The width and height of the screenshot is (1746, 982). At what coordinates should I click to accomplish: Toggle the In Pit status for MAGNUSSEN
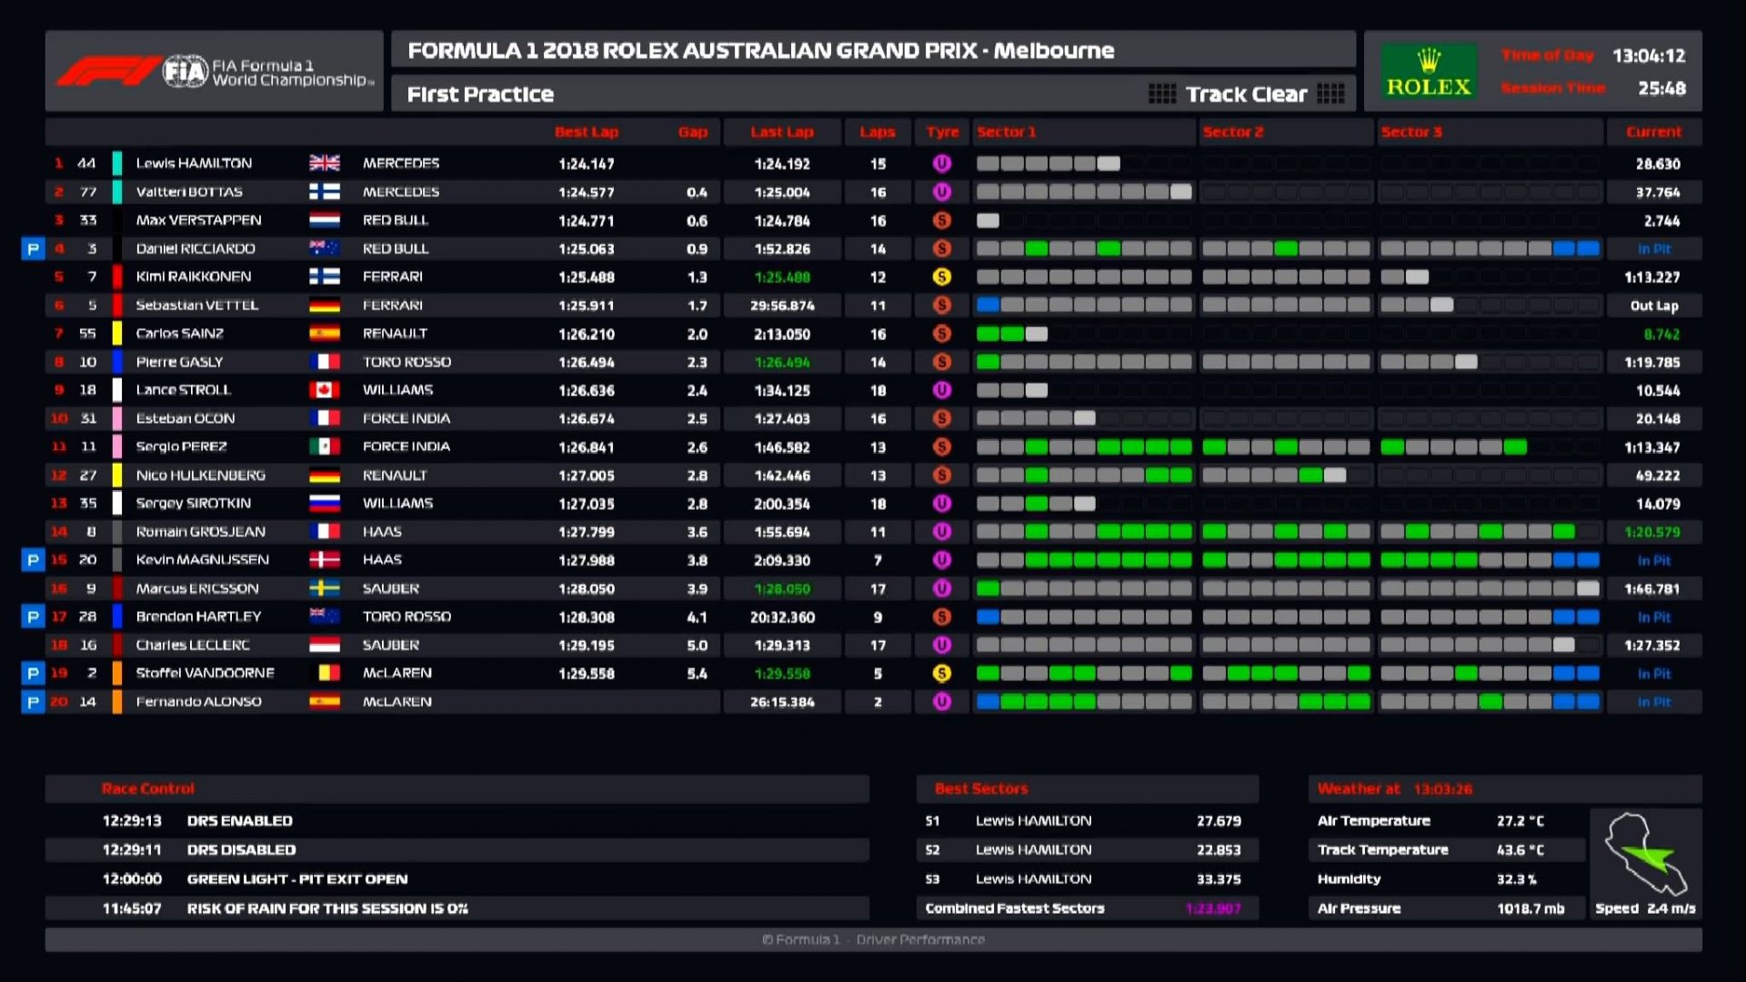tap(1654, 560)
